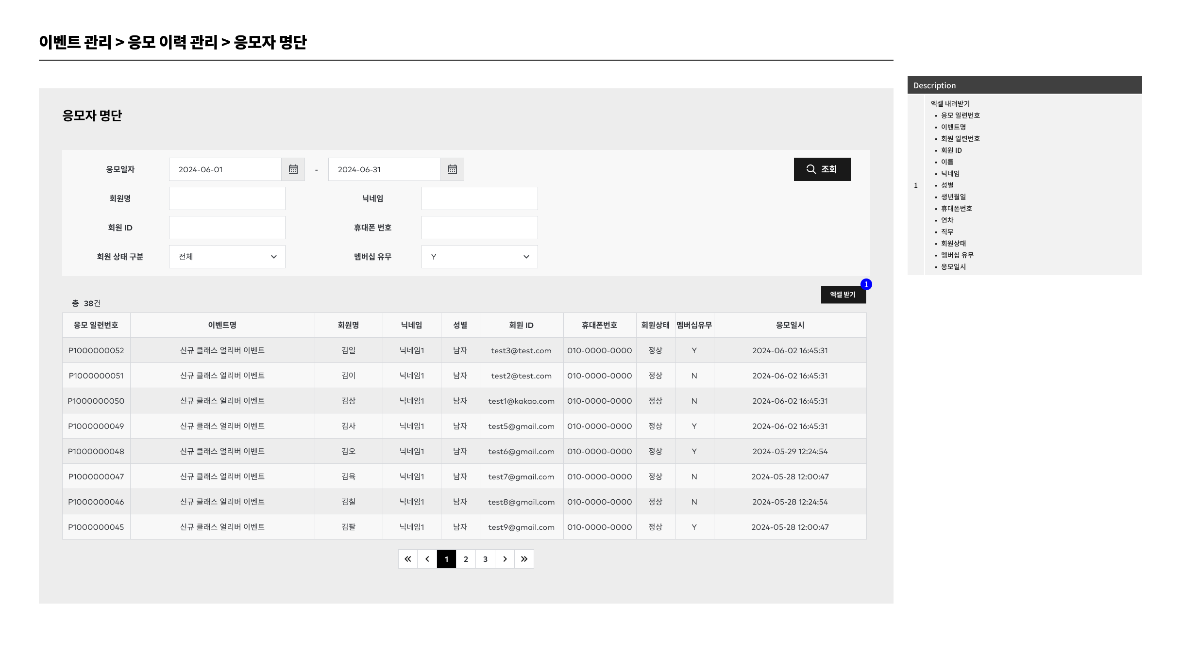Click the 휴대폰 번호 input field
1181x672 pixels.
coord(480,228)
